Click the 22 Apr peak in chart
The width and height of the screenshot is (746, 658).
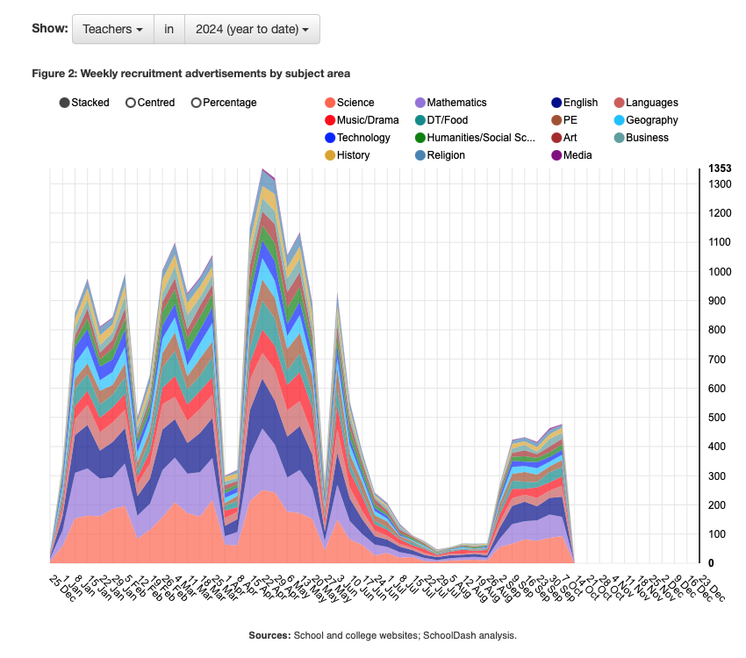coord(262,169)
